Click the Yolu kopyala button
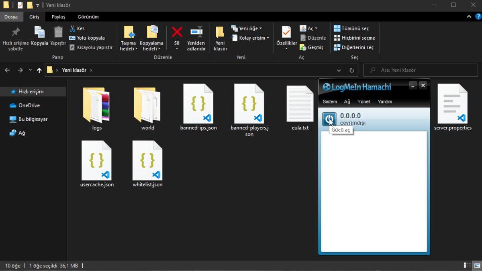Screen dimensions: 482x271 (x=87, y=38)
